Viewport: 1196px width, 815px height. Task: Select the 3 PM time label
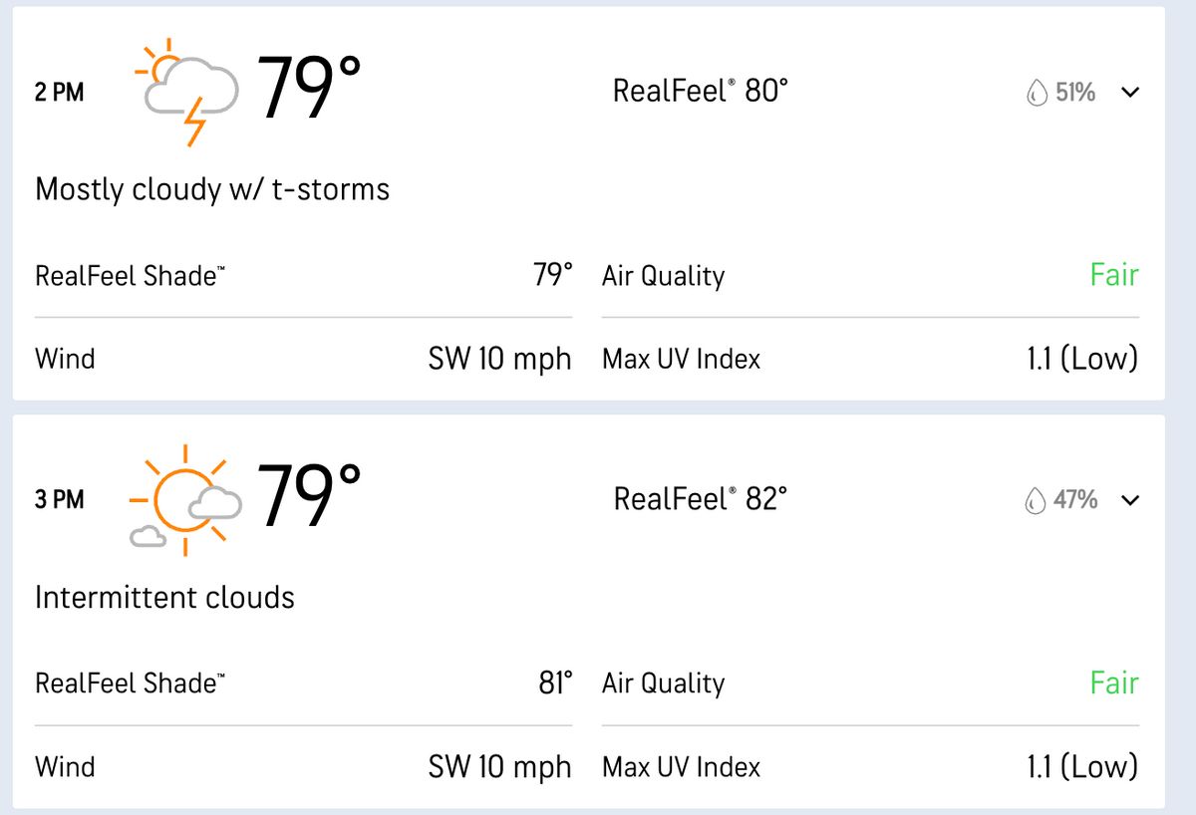tap(60, 499)
